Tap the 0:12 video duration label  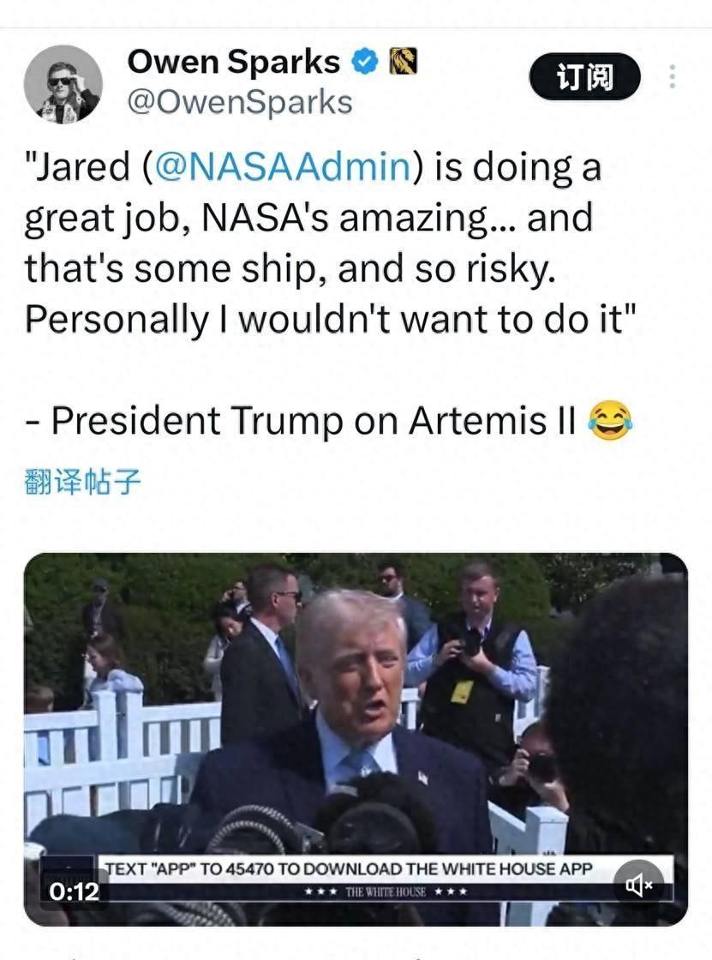(74, 891)
